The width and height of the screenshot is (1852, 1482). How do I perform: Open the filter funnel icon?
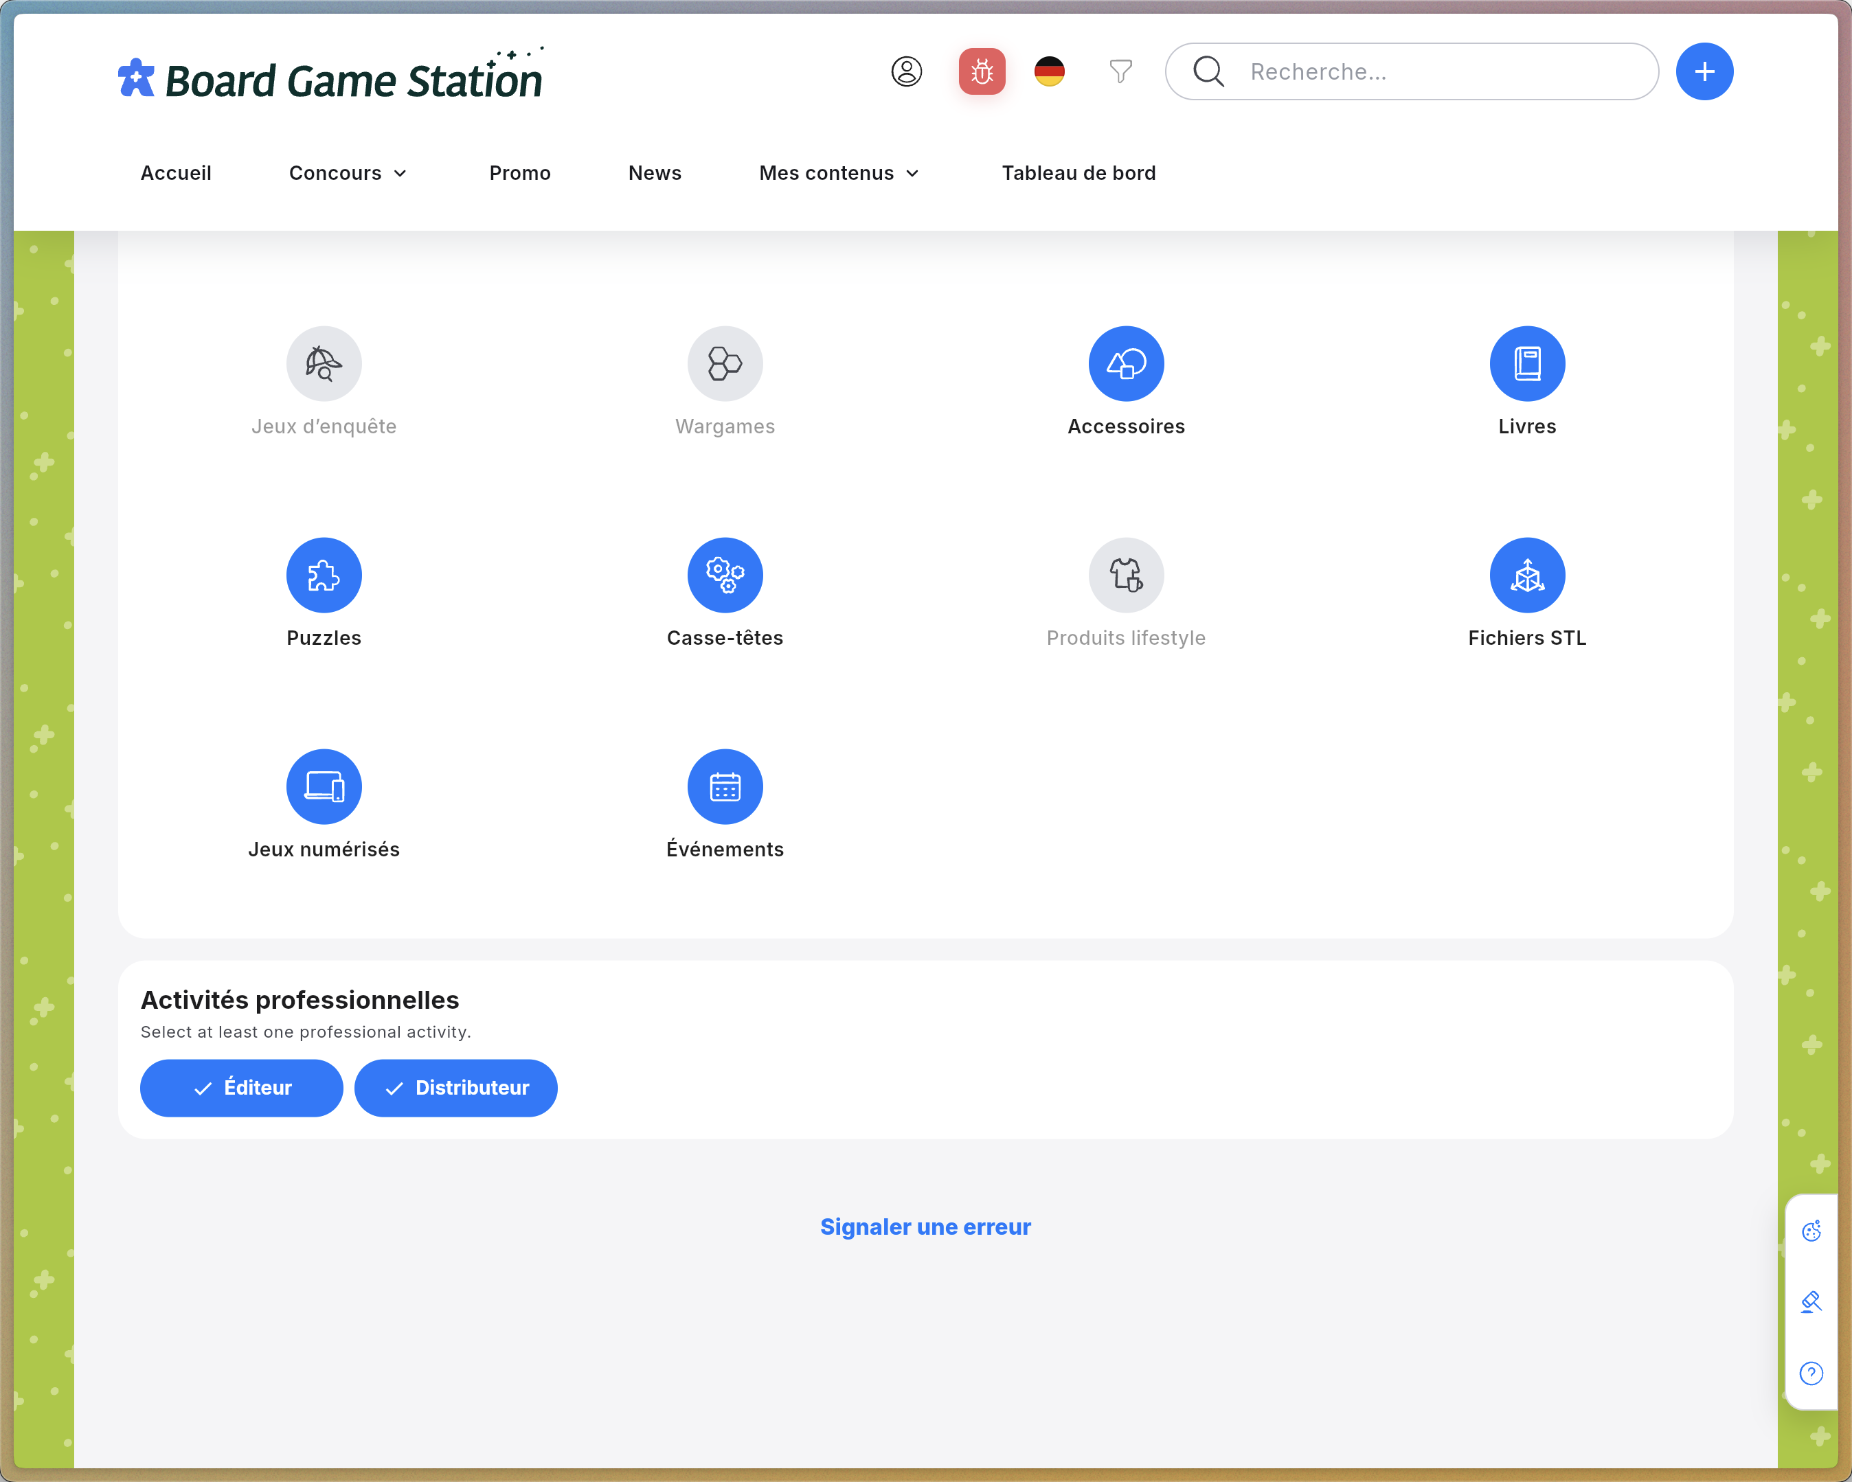[x=1120, y=71]
